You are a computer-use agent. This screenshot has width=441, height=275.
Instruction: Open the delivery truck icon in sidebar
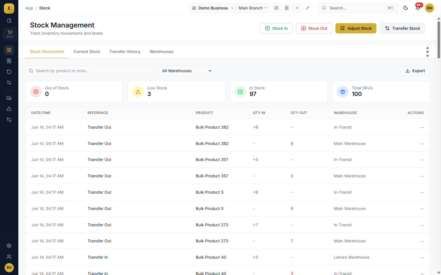(x=9, y=98)
